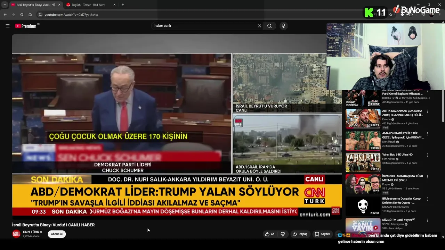Open Porçay channel name
The height and width of the screenshot is (250, 445).
[387, 184]
